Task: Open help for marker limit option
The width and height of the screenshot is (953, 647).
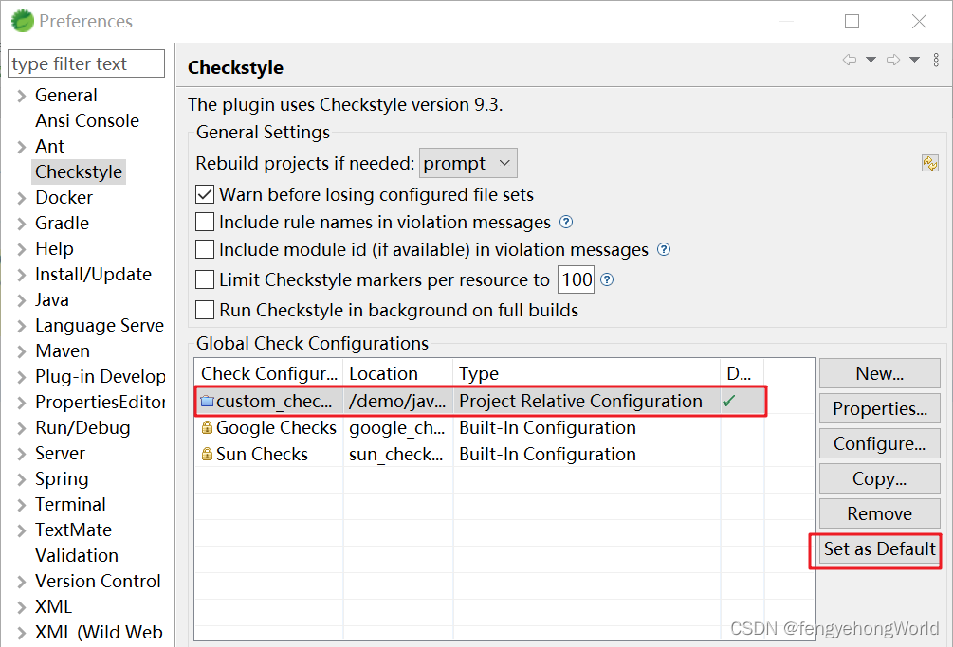Action: pyautogui.click(x=607, y=279)
